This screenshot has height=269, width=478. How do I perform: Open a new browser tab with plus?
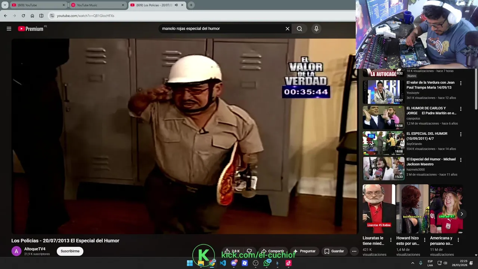coord(191,5)
